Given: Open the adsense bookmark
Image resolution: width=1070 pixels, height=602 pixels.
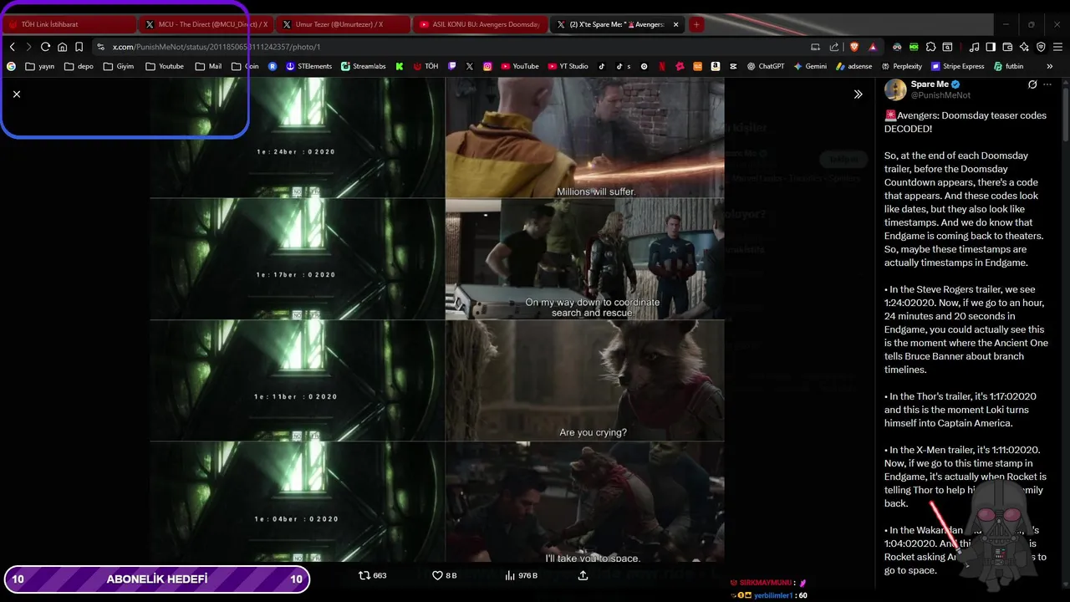Looking at the screenshot, I should click(x=853, y=66).
